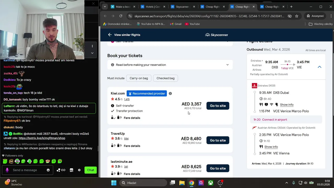This screenshot has width=334, height=188.
Task: Click the meal icon under Emirates EK135
Action: [x=261, y=104]
